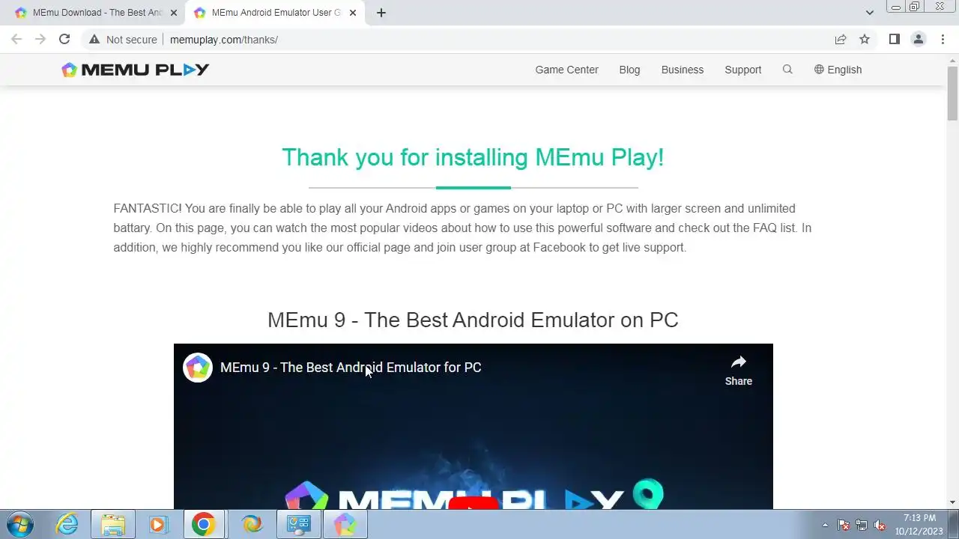Open Firefox from the taskbar
Image resolution: width=959 pixels, height=539 pixels.
(252, 525)
